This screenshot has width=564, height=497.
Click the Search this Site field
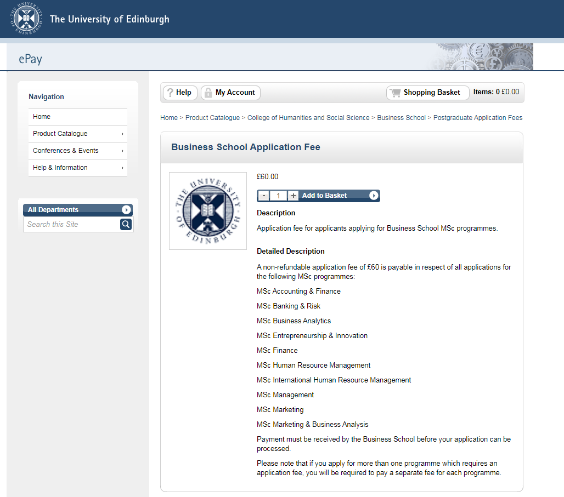pyautogui.click(x=71, y=224)
